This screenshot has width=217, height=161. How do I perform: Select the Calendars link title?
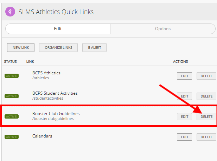point(42,136)
